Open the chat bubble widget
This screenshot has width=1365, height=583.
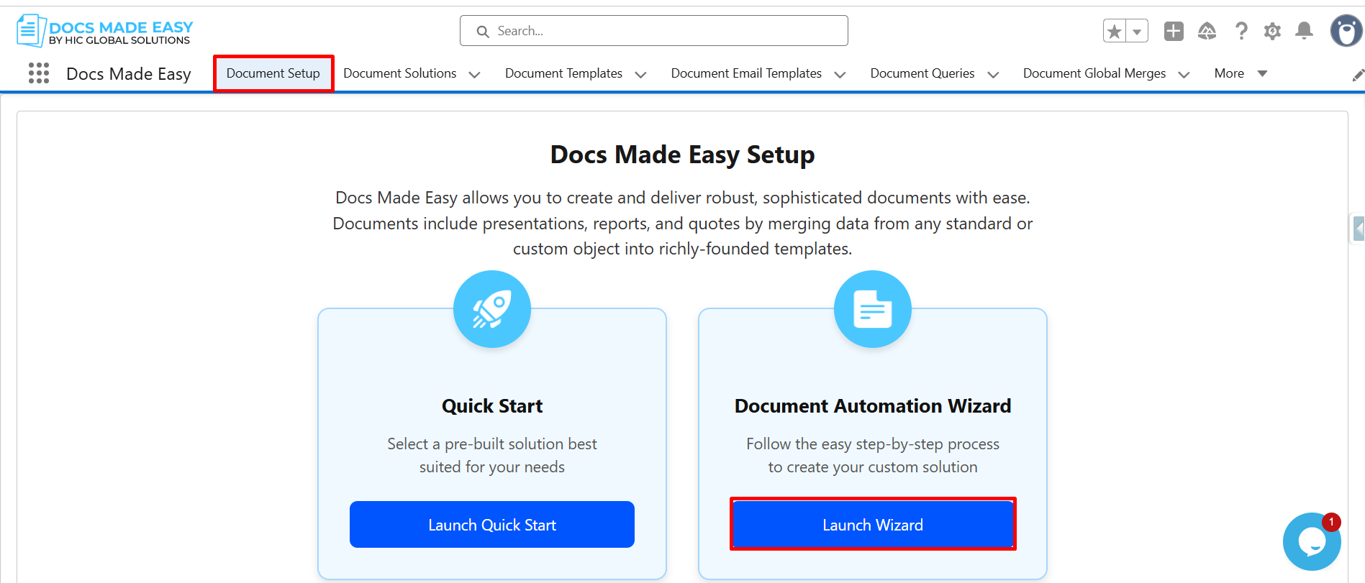coord(1312,541)
